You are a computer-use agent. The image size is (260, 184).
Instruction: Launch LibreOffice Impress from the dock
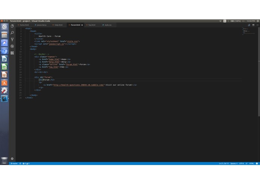[x=4, y=75]
